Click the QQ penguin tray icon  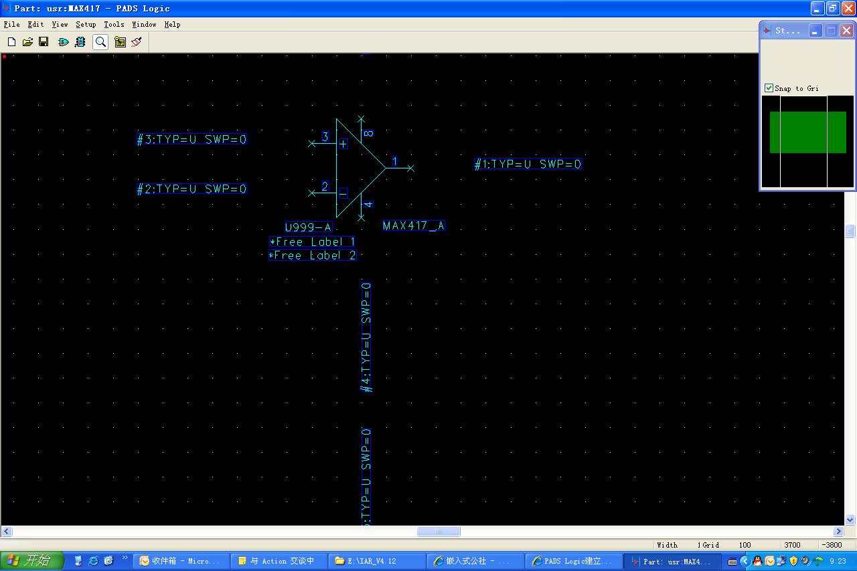(757, 561)
